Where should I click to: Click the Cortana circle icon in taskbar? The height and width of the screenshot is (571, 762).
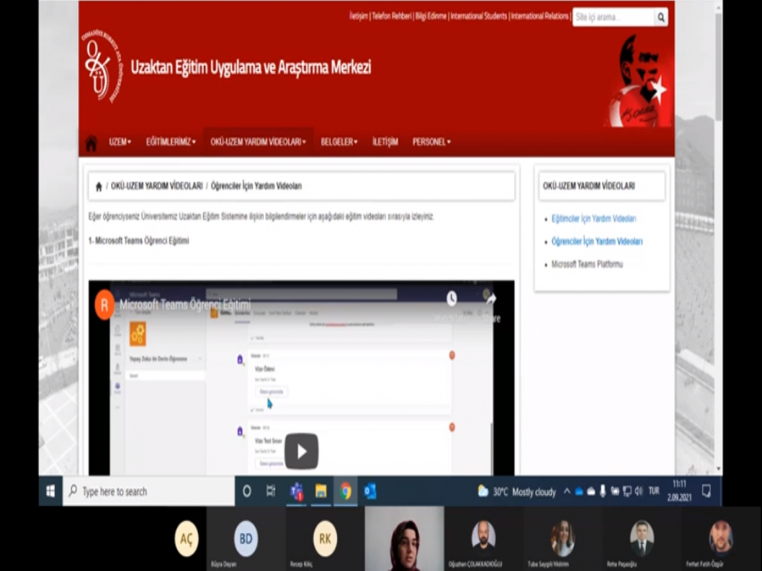pyautogui.click(x=247, y=491)
